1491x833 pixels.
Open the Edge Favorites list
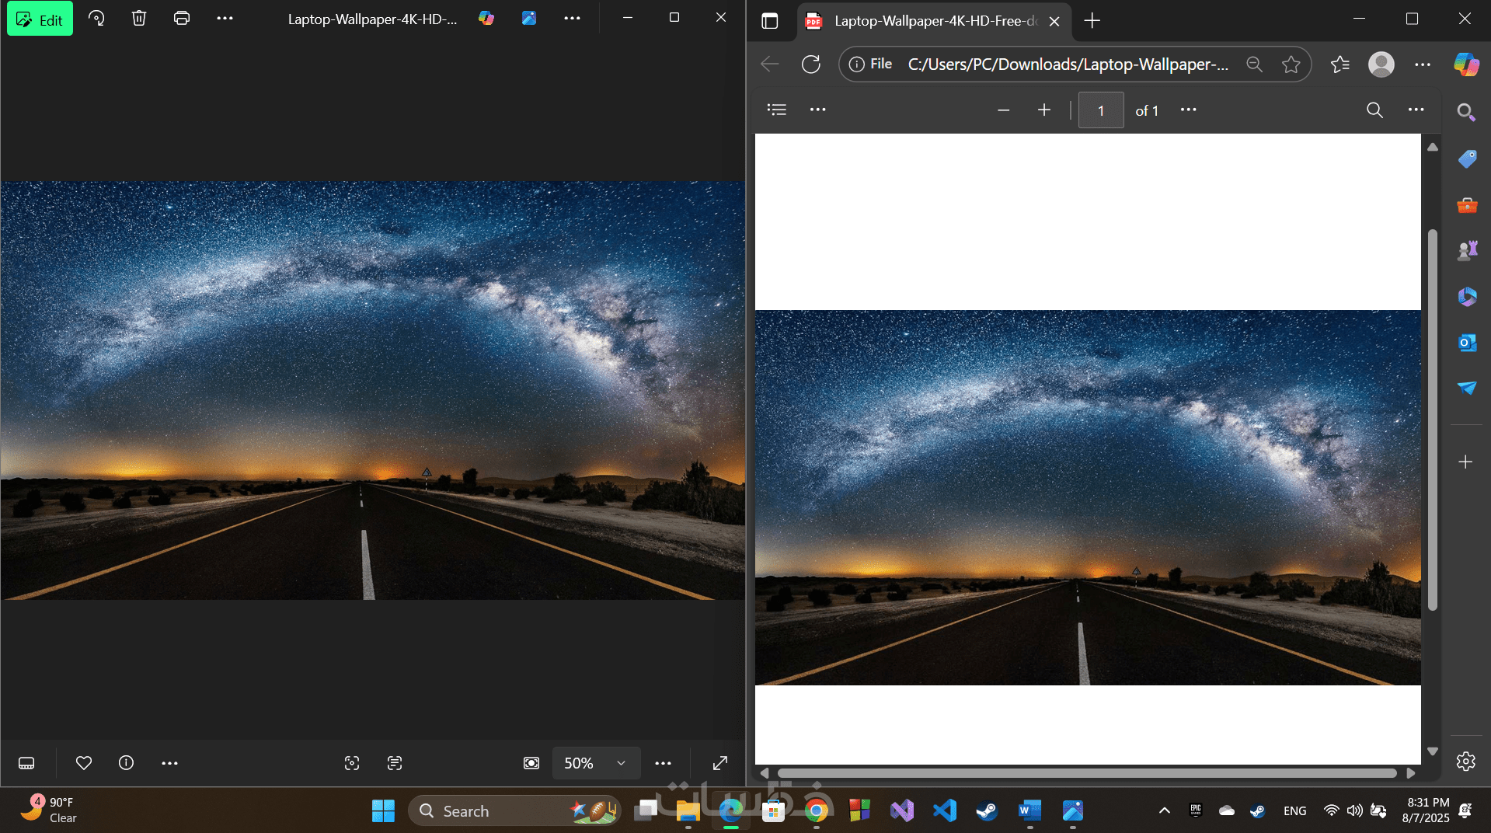coord(1340,64)
